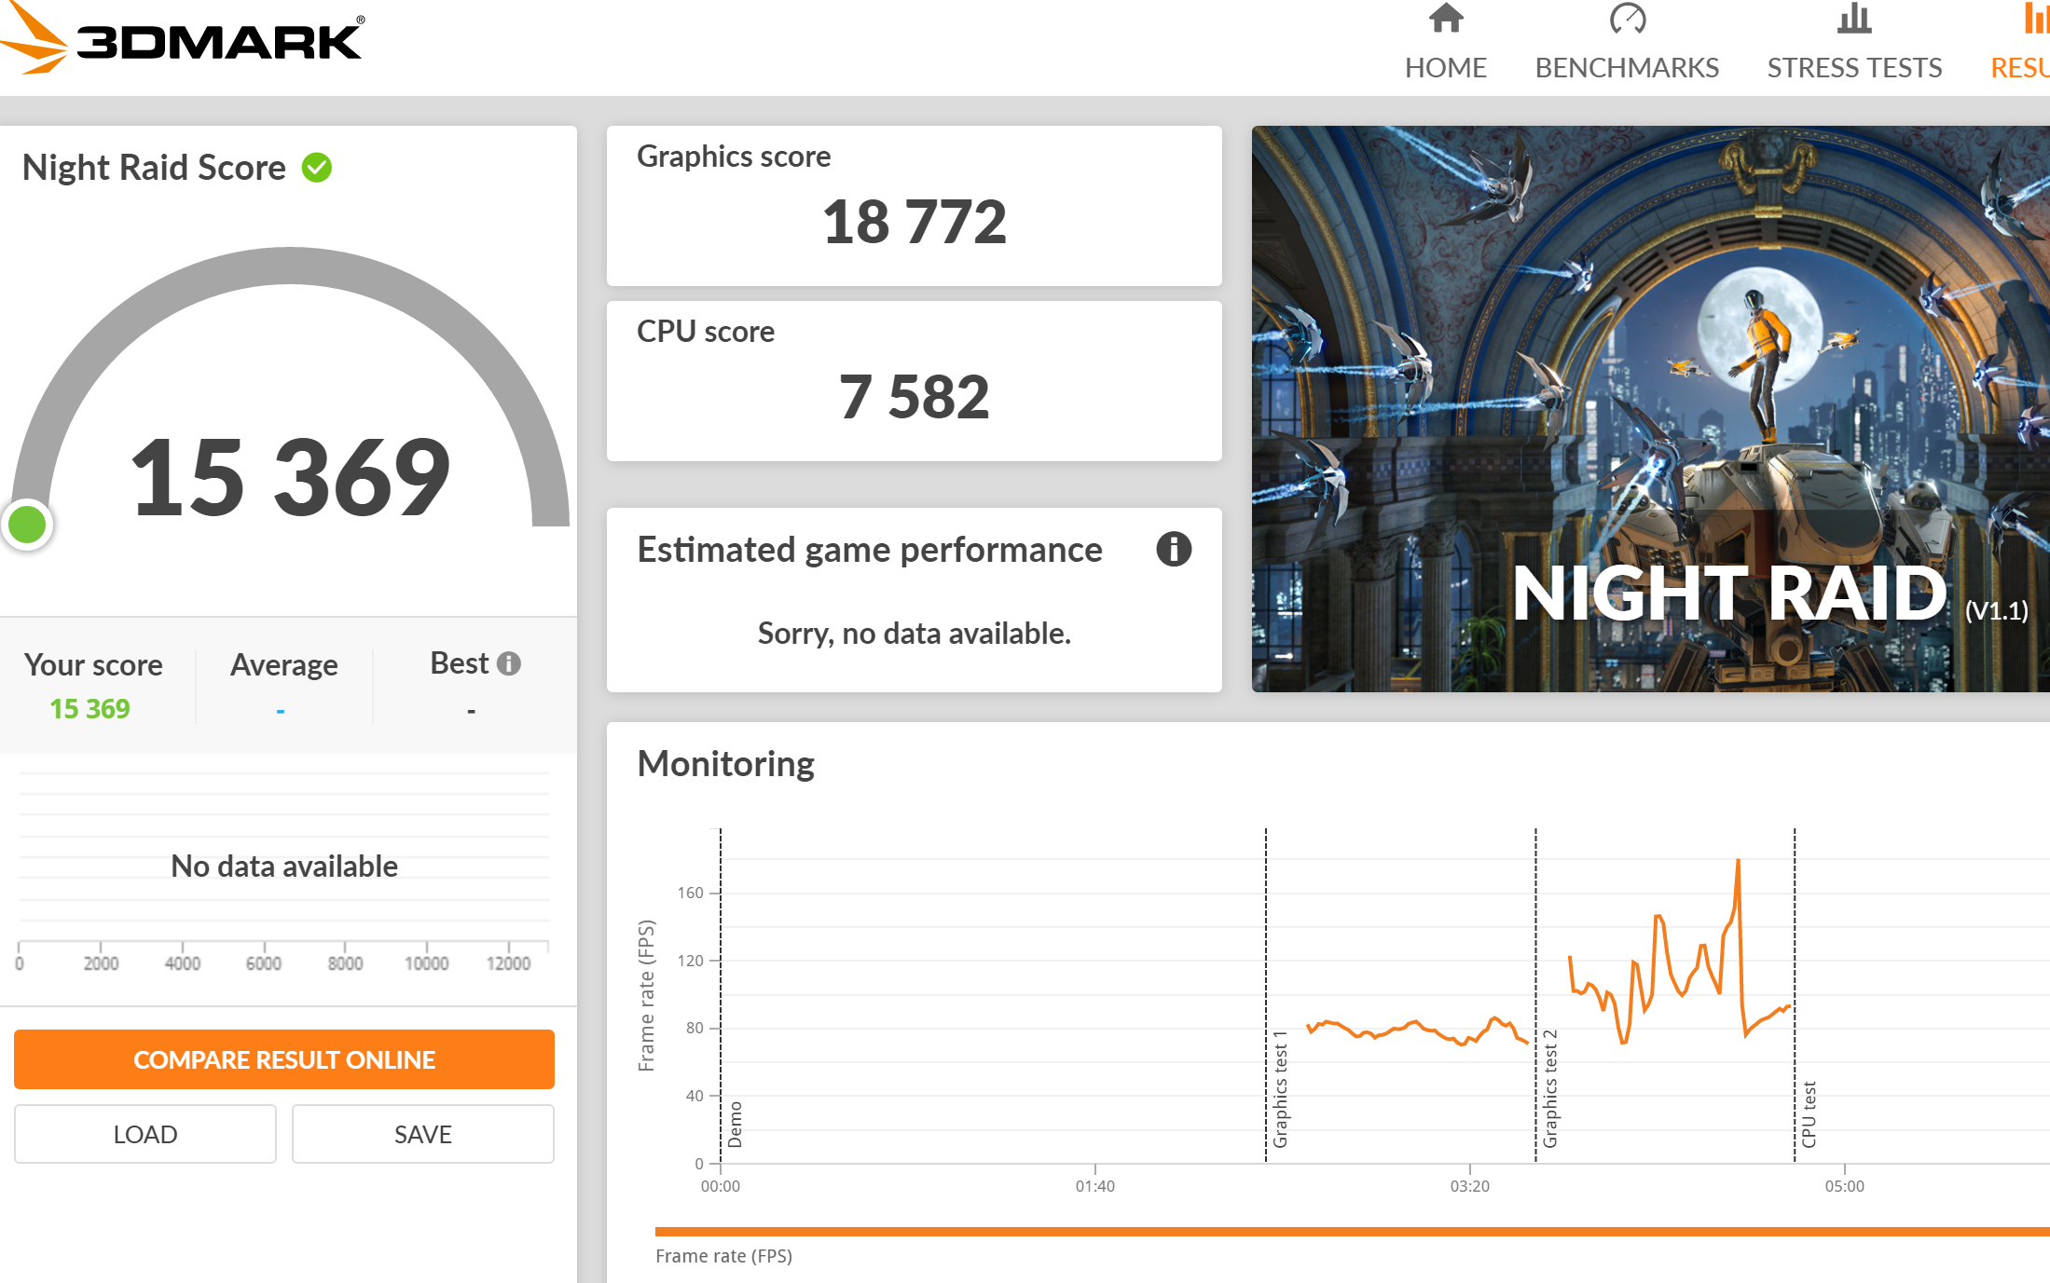Click the 'No data available' chart text
Viewport: 2050px width, 1283px height.
(x=284, y=867)
